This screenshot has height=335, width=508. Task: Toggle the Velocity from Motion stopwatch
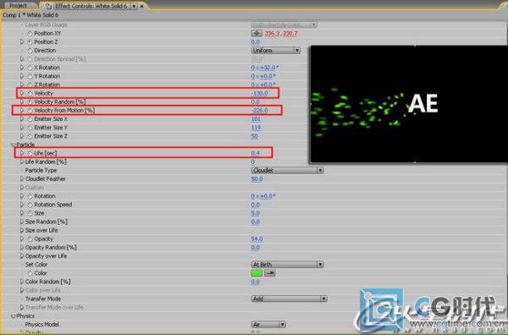pos(30,110)
